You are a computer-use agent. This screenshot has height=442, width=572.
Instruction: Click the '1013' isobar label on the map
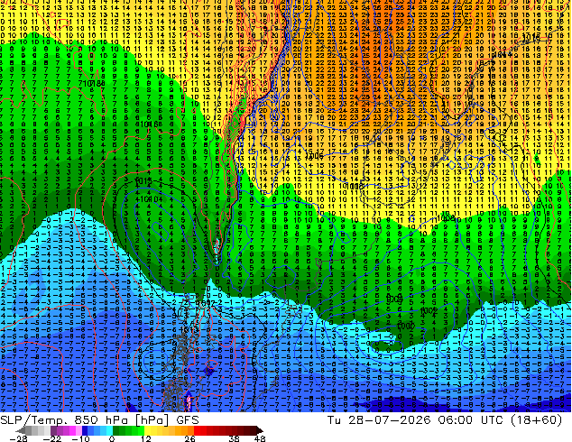[x=189, y=329]
